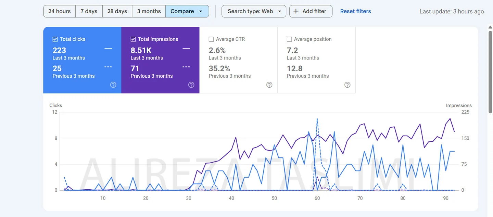Click the Reset filters link
Viewport: 493px width, 217px height.
355,11
